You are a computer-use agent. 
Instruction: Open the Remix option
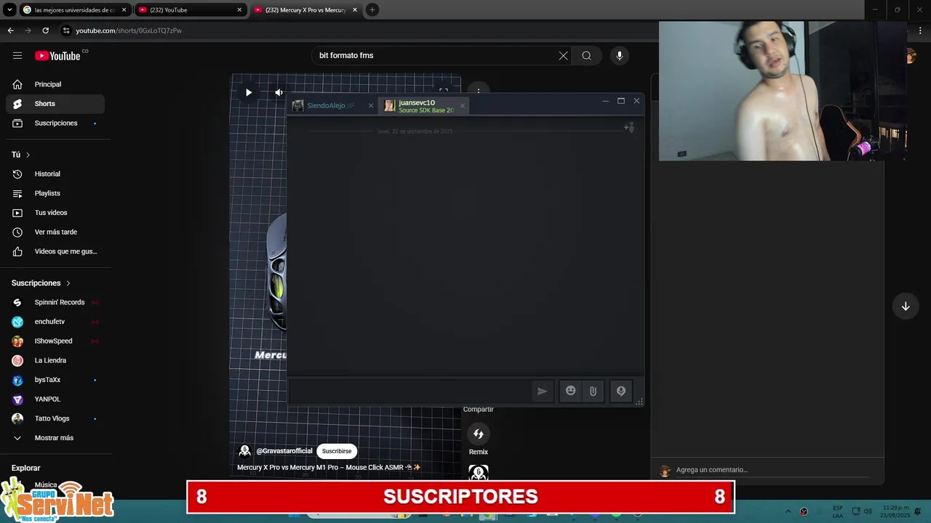coord(479,434)
